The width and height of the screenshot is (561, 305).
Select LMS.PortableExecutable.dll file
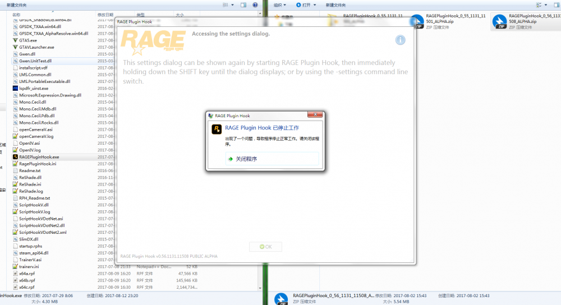coord(45,81)
